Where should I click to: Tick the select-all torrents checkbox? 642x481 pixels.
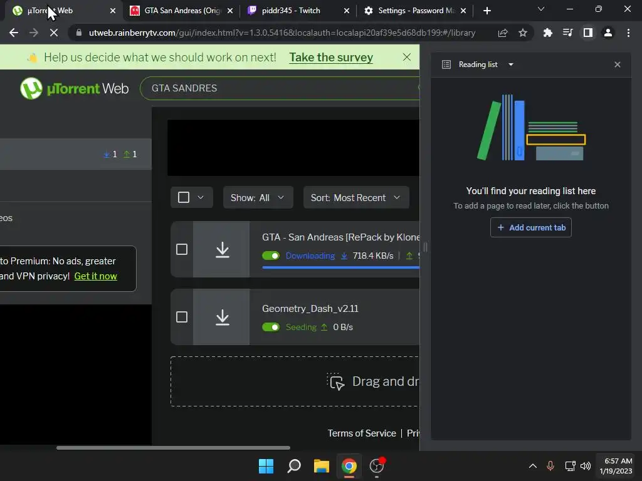point(184,197)
